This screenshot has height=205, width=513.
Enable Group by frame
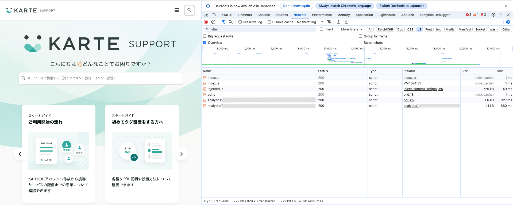361,36
